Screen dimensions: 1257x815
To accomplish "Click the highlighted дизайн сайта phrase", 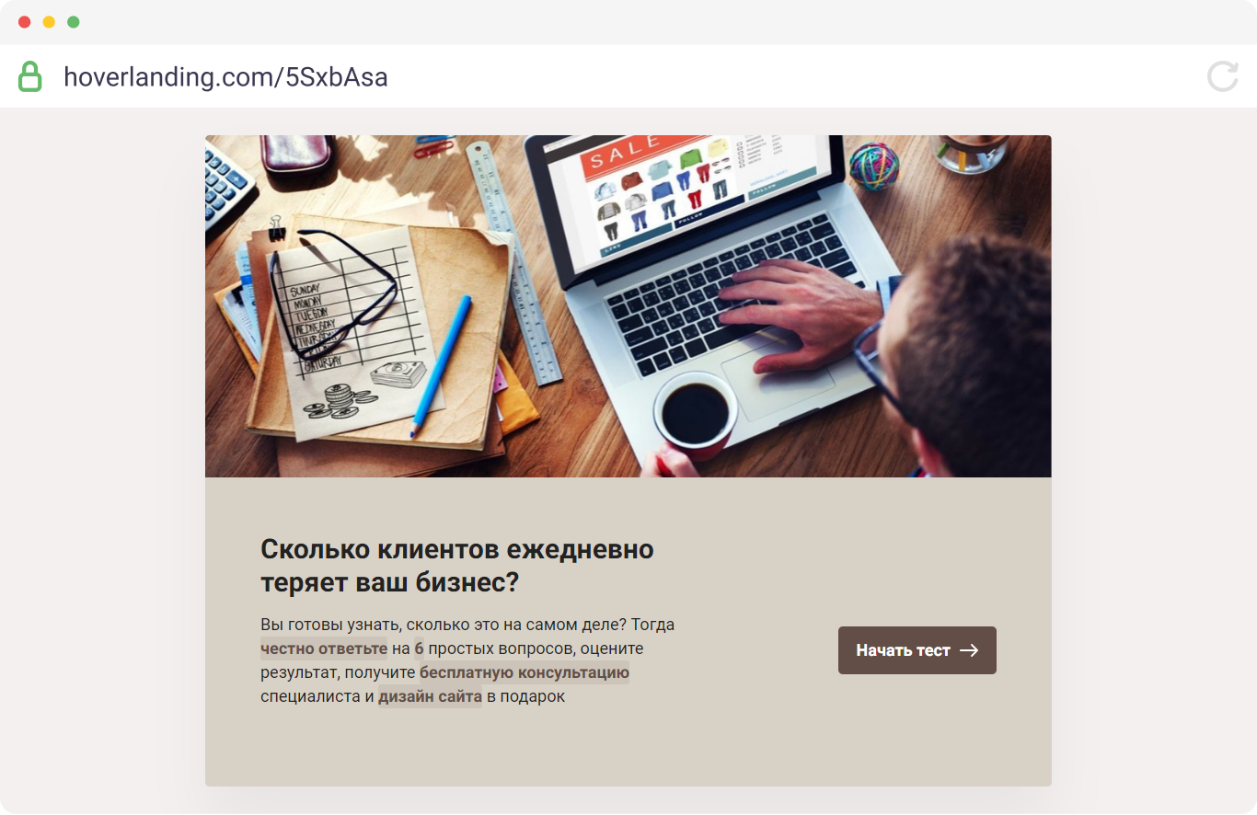I will [430, 696].
